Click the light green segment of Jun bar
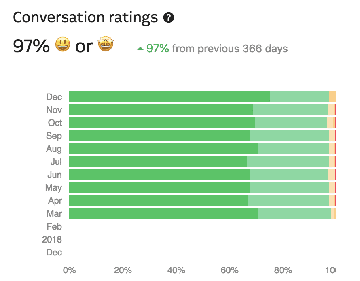 point(289,175)
